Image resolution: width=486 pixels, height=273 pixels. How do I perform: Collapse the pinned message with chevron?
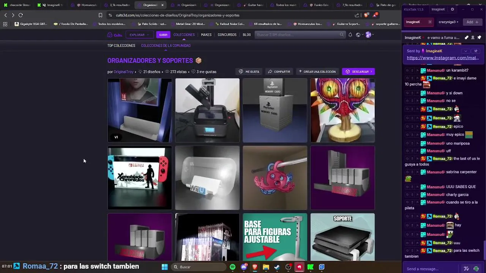465,51
